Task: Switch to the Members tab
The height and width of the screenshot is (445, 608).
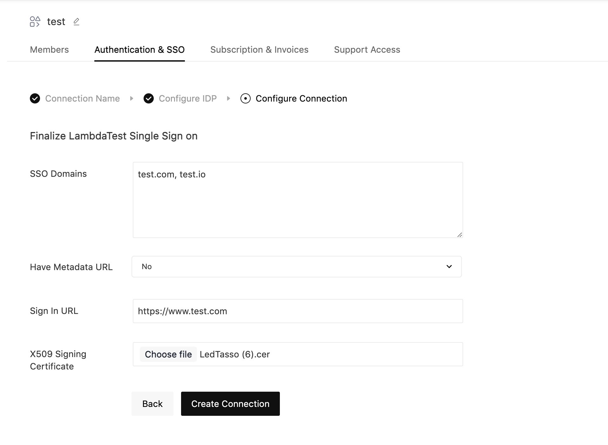Action: [49, 50]
